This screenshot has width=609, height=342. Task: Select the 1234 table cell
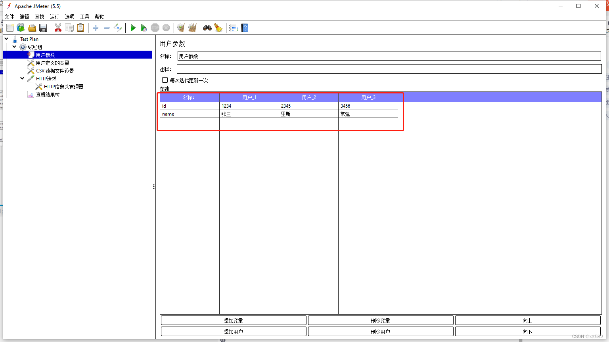tap(249, 106)
